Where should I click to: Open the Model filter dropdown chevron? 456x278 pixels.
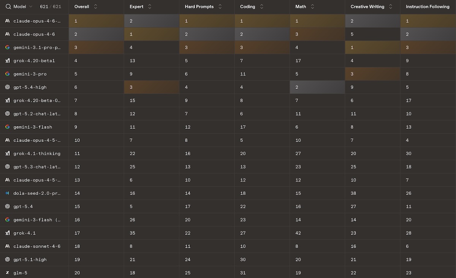pos(31,7)
